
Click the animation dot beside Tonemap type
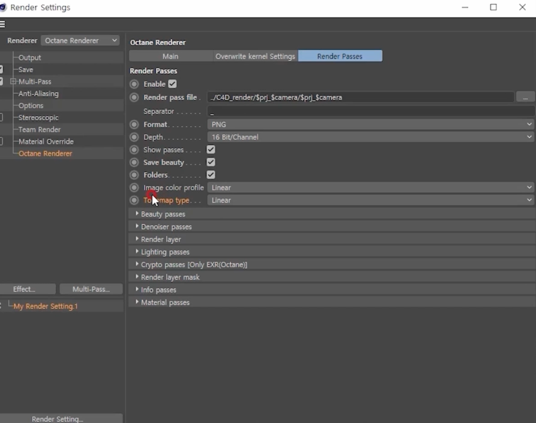coord(134,200)
